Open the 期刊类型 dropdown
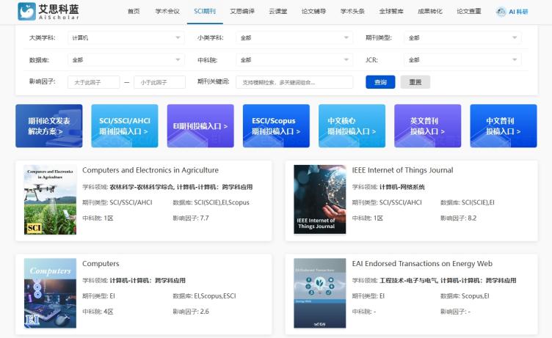The width and height of the screenshot is (552, 338). (x=462, y=37)
